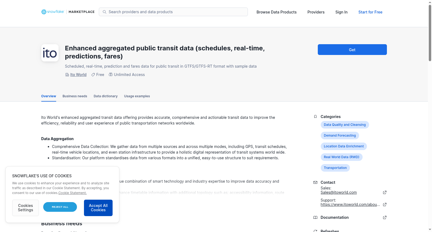Click the scrollbar up arrow
432x232 pixels.
coord(430,2)
